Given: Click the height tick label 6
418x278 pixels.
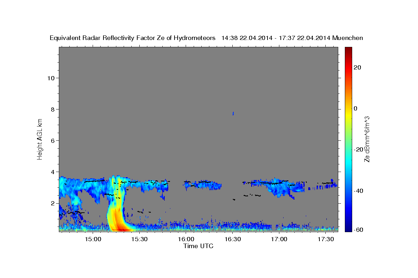Looking at the screenshot, I should [x=53, y=141].
